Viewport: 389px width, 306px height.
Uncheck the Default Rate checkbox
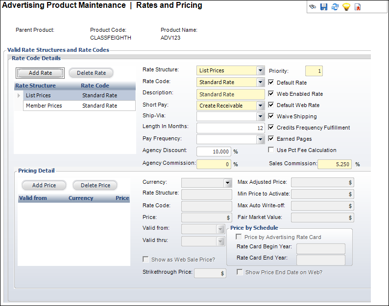271,83
